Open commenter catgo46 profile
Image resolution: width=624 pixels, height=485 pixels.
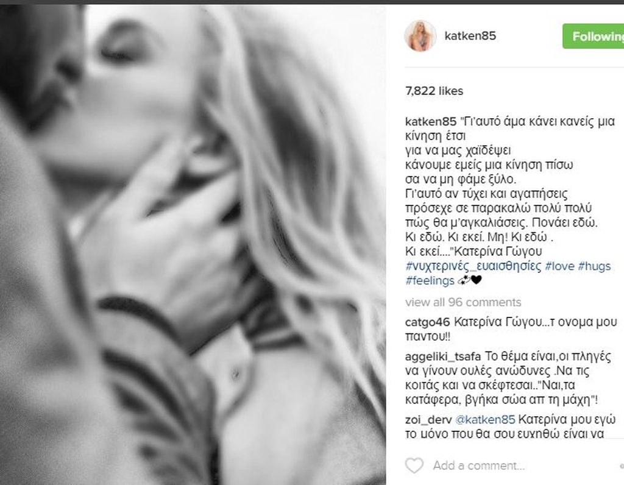tap(427, 322)
